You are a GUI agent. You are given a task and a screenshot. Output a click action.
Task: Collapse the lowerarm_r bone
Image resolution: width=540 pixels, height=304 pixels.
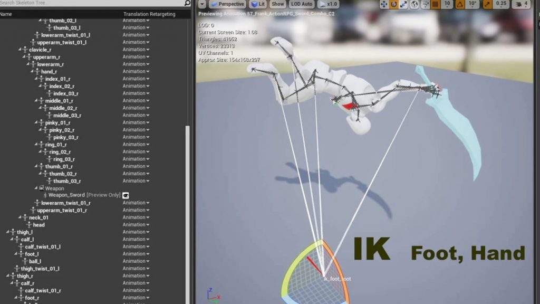click(x=28, y=64)
